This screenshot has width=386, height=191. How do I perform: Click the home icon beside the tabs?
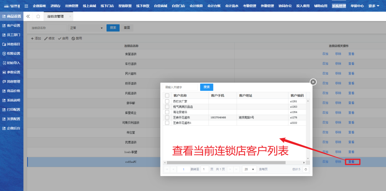pyautogui.click(x=38, y=16)
